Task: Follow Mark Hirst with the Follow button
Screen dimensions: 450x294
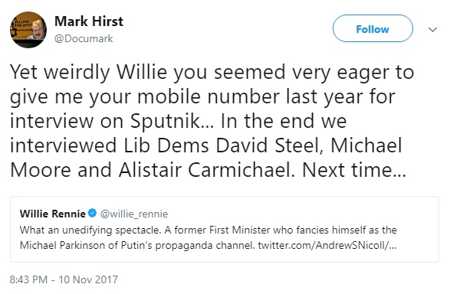Action: point(373,28)
